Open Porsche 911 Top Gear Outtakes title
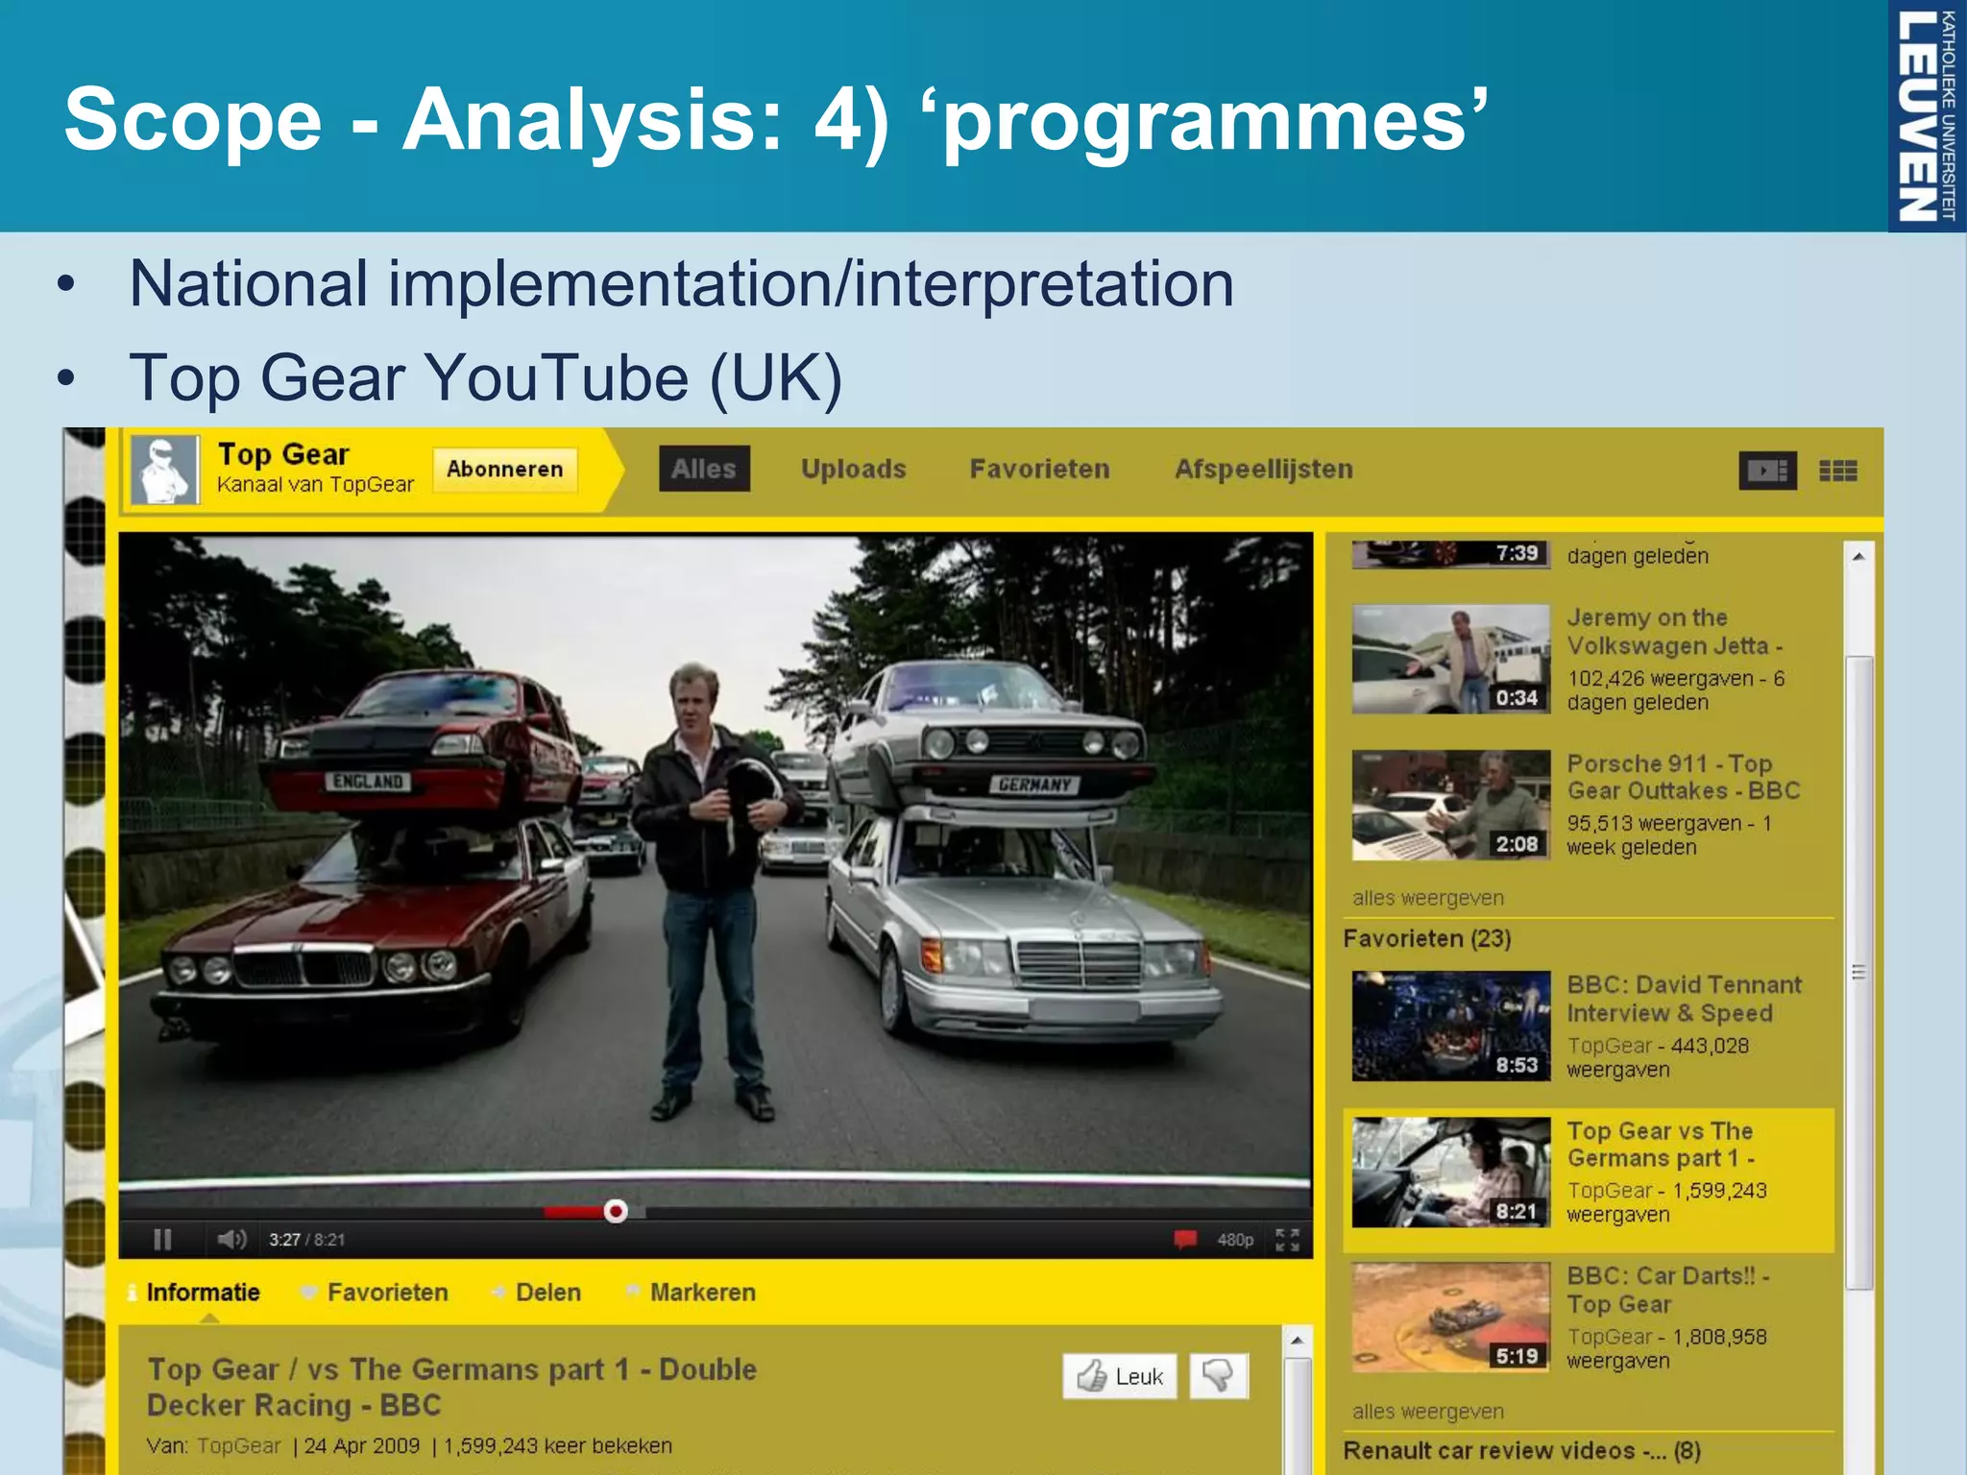This screenshot has height=1475, width=1967. point(1683,777)
